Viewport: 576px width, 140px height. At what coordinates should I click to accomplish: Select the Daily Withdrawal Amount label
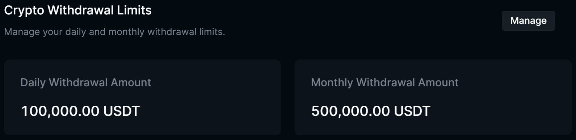pyautogui.click(x=86, y=83)
